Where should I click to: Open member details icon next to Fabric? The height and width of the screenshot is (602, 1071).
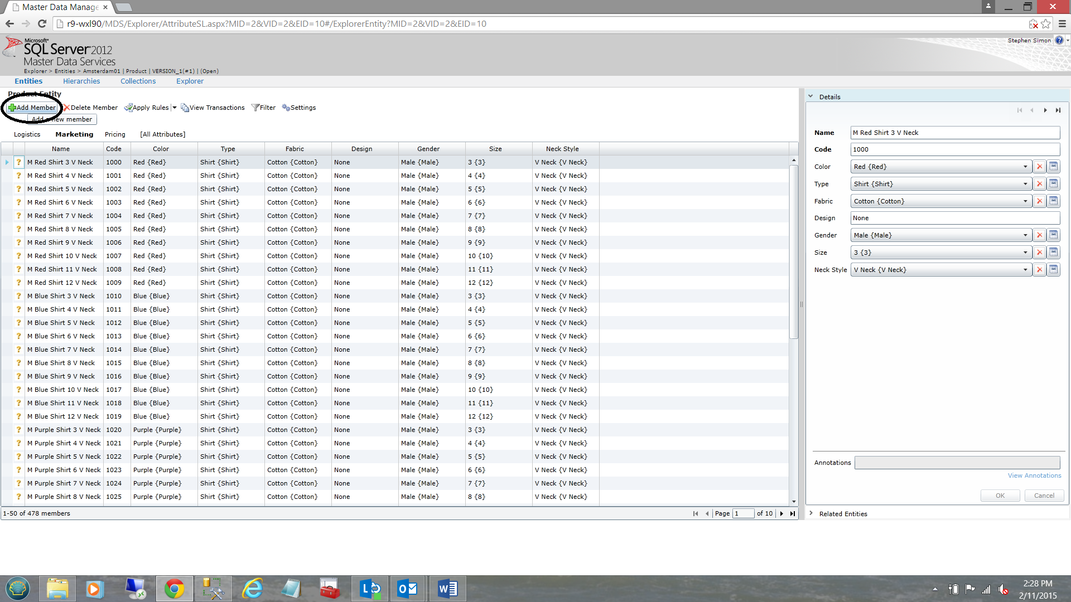1053,201
